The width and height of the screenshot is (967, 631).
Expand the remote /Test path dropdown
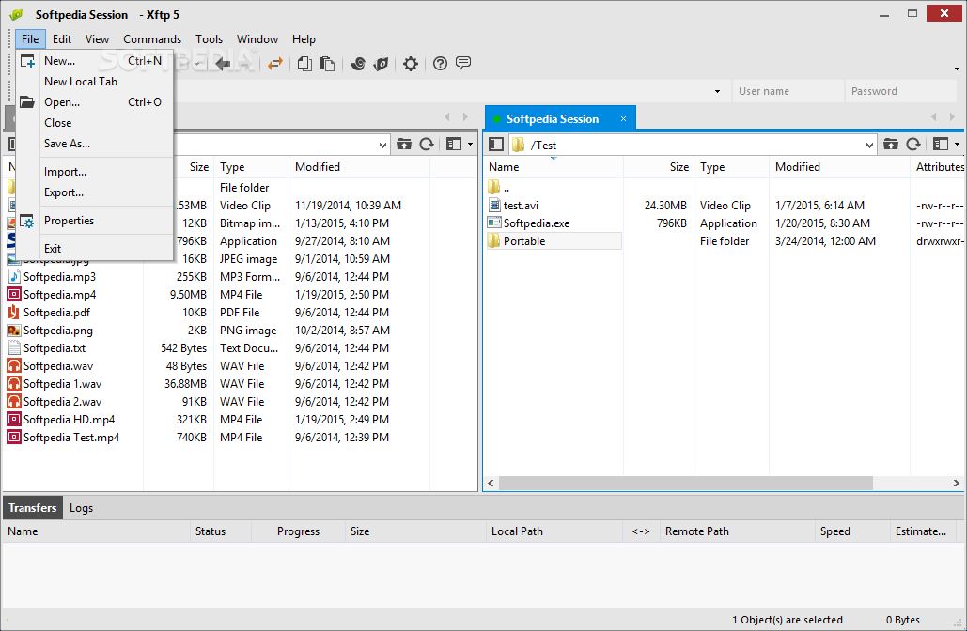pos(869,145)
